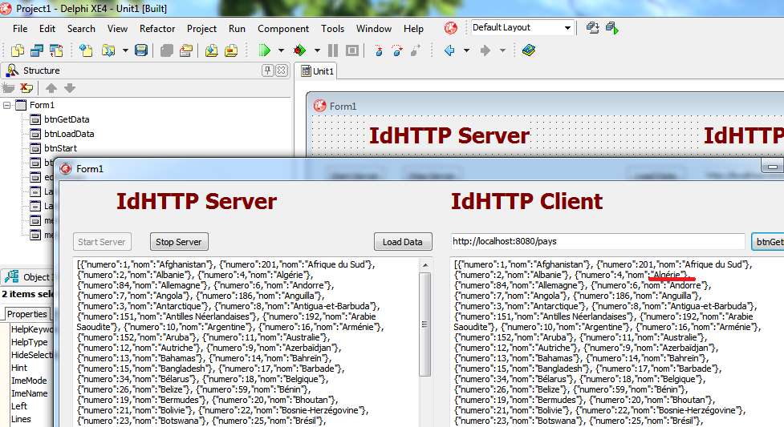Screen dimensions: 784x427
Task: Click server memo scrollbar up arrow
Action: tap(425, 265)
